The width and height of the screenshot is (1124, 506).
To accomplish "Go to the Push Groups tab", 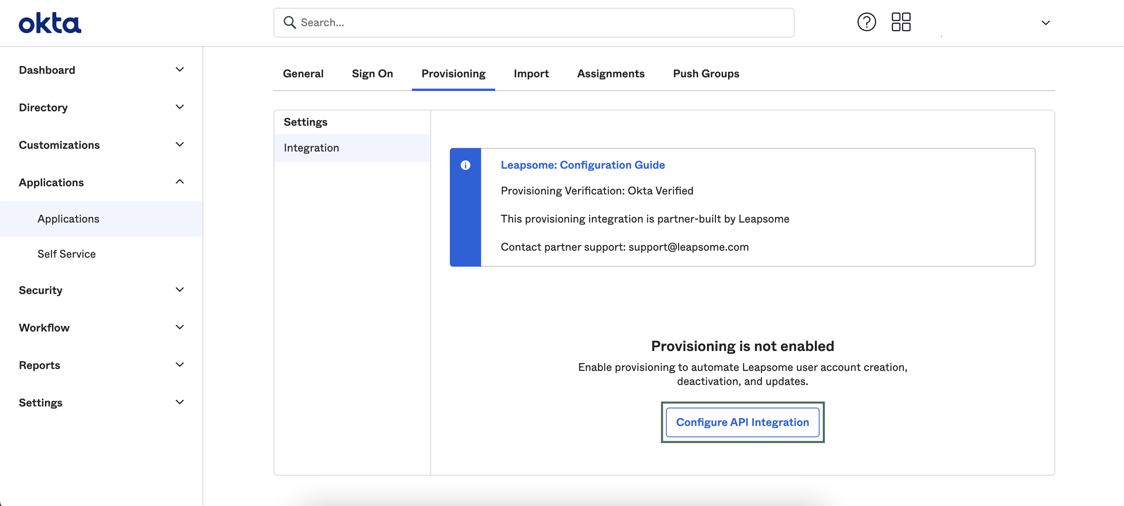I will (706, 74).
